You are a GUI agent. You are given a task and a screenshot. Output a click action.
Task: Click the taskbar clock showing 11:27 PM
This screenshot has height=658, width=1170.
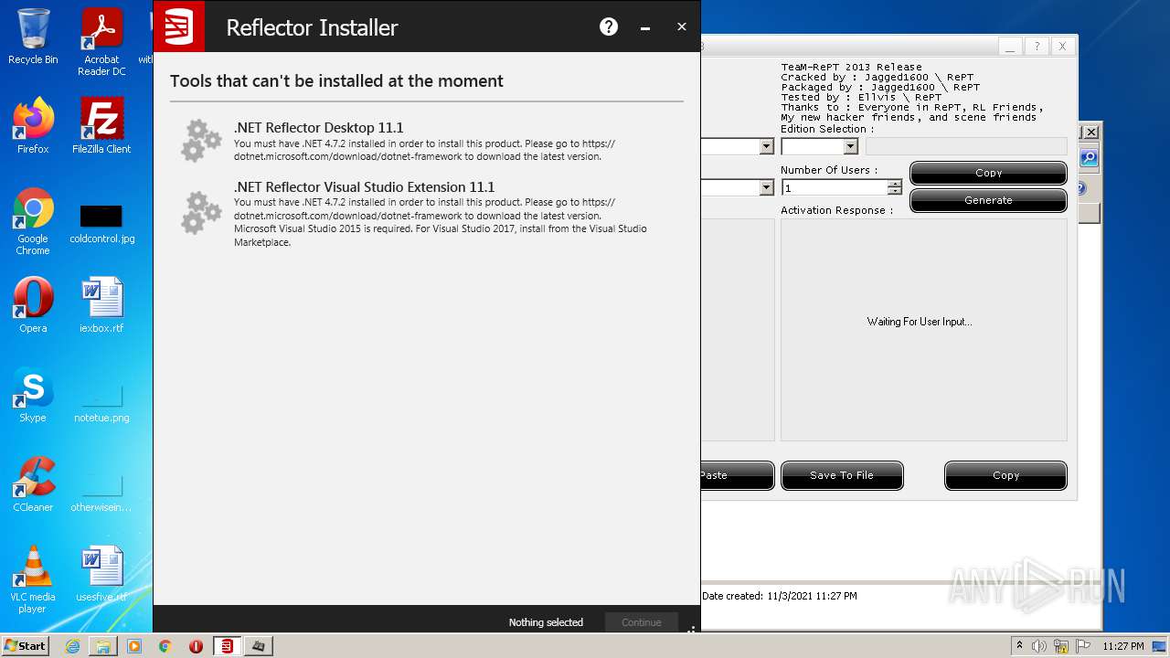1122,646
